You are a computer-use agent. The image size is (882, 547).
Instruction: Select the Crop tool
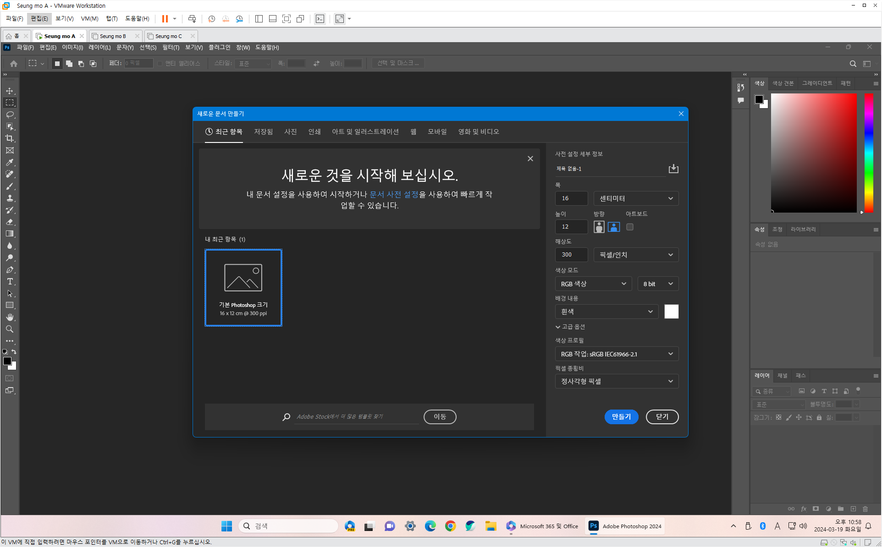point(10,138)
